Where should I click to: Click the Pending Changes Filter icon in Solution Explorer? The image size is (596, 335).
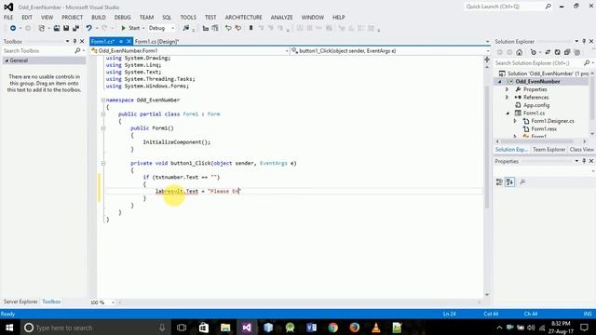534,52
